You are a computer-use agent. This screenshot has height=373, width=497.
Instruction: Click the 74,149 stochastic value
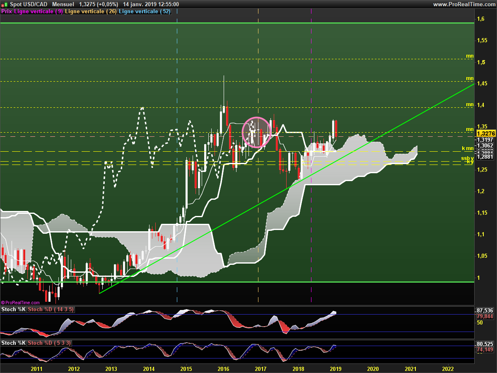(485, 350)
